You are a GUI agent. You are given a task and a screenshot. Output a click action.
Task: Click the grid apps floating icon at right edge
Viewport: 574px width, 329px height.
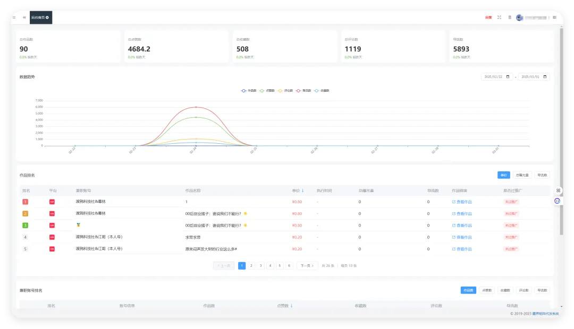tap(558, 191)
